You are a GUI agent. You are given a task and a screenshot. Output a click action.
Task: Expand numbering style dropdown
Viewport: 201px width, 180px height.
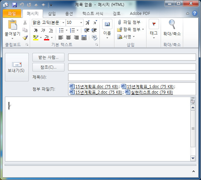tap(78, 30)
